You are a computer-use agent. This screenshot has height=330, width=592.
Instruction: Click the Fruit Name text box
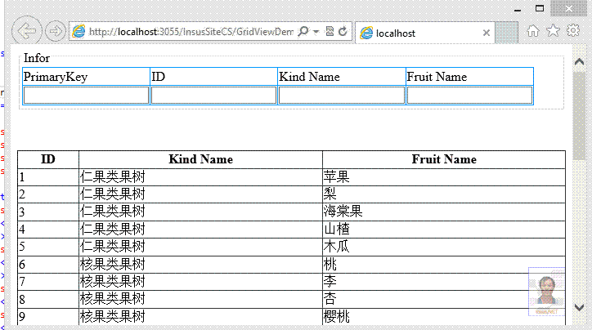click(x=469, y=95)
